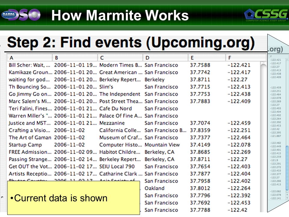Screen dimensions: 289x217
Task: Select 'The Art of Gaman' cell
Action: click(30, 137)
